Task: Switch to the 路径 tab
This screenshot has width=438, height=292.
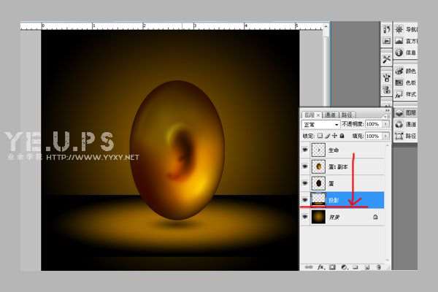Action: tap(347, 115)
